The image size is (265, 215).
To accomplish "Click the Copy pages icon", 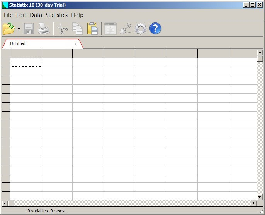I will pos(77,29).
